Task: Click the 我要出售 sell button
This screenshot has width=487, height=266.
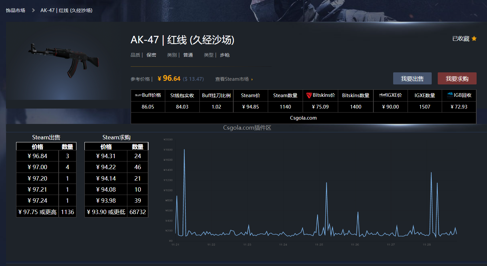Action: click(x=412, y=78)
